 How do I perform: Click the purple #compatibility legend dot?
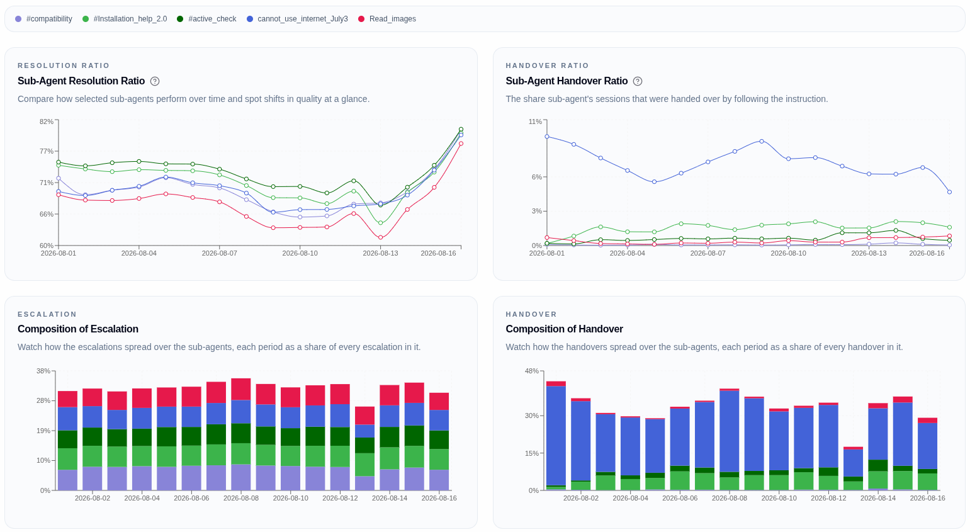point(18,19)
